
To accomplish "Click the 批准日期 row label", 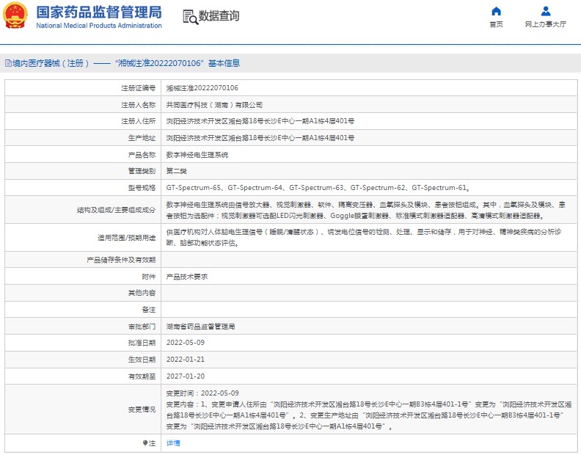I will (142, 343).
